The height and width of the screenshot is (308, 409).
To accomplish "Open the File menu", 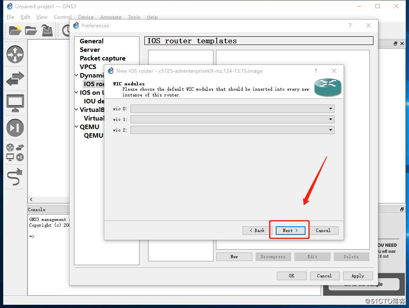I will pos(11,17).
